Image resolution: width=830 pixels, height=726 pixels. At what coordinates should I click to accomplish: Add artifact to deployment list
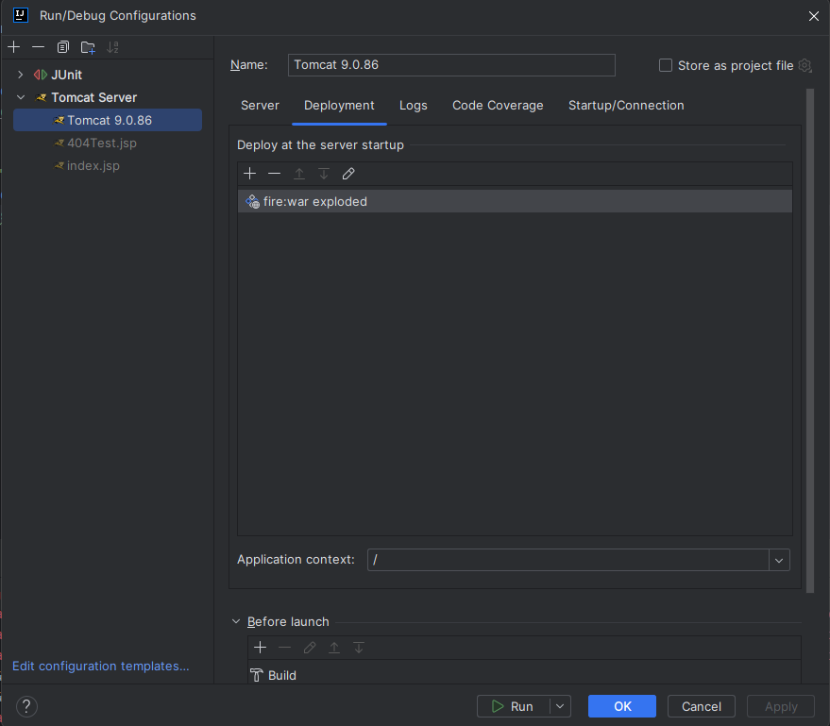click(250, 174)
